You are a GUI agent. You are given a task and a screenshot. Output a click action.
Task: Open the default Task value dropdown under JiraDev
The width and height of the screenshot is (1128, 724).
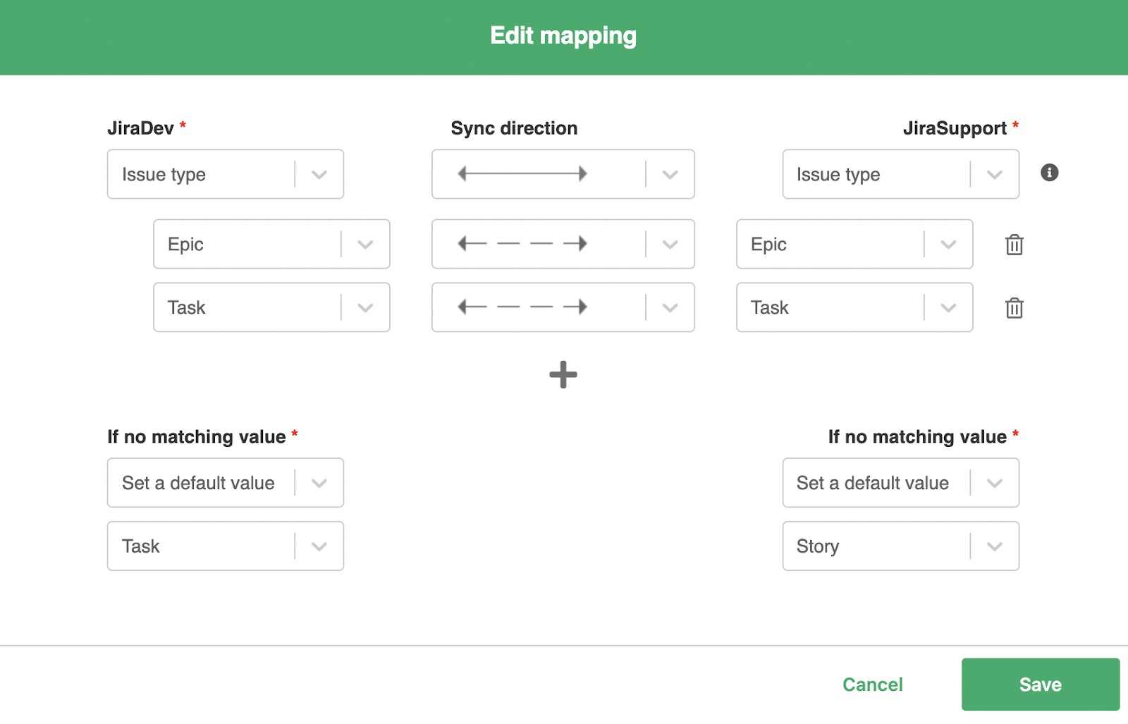coord(226,546)
